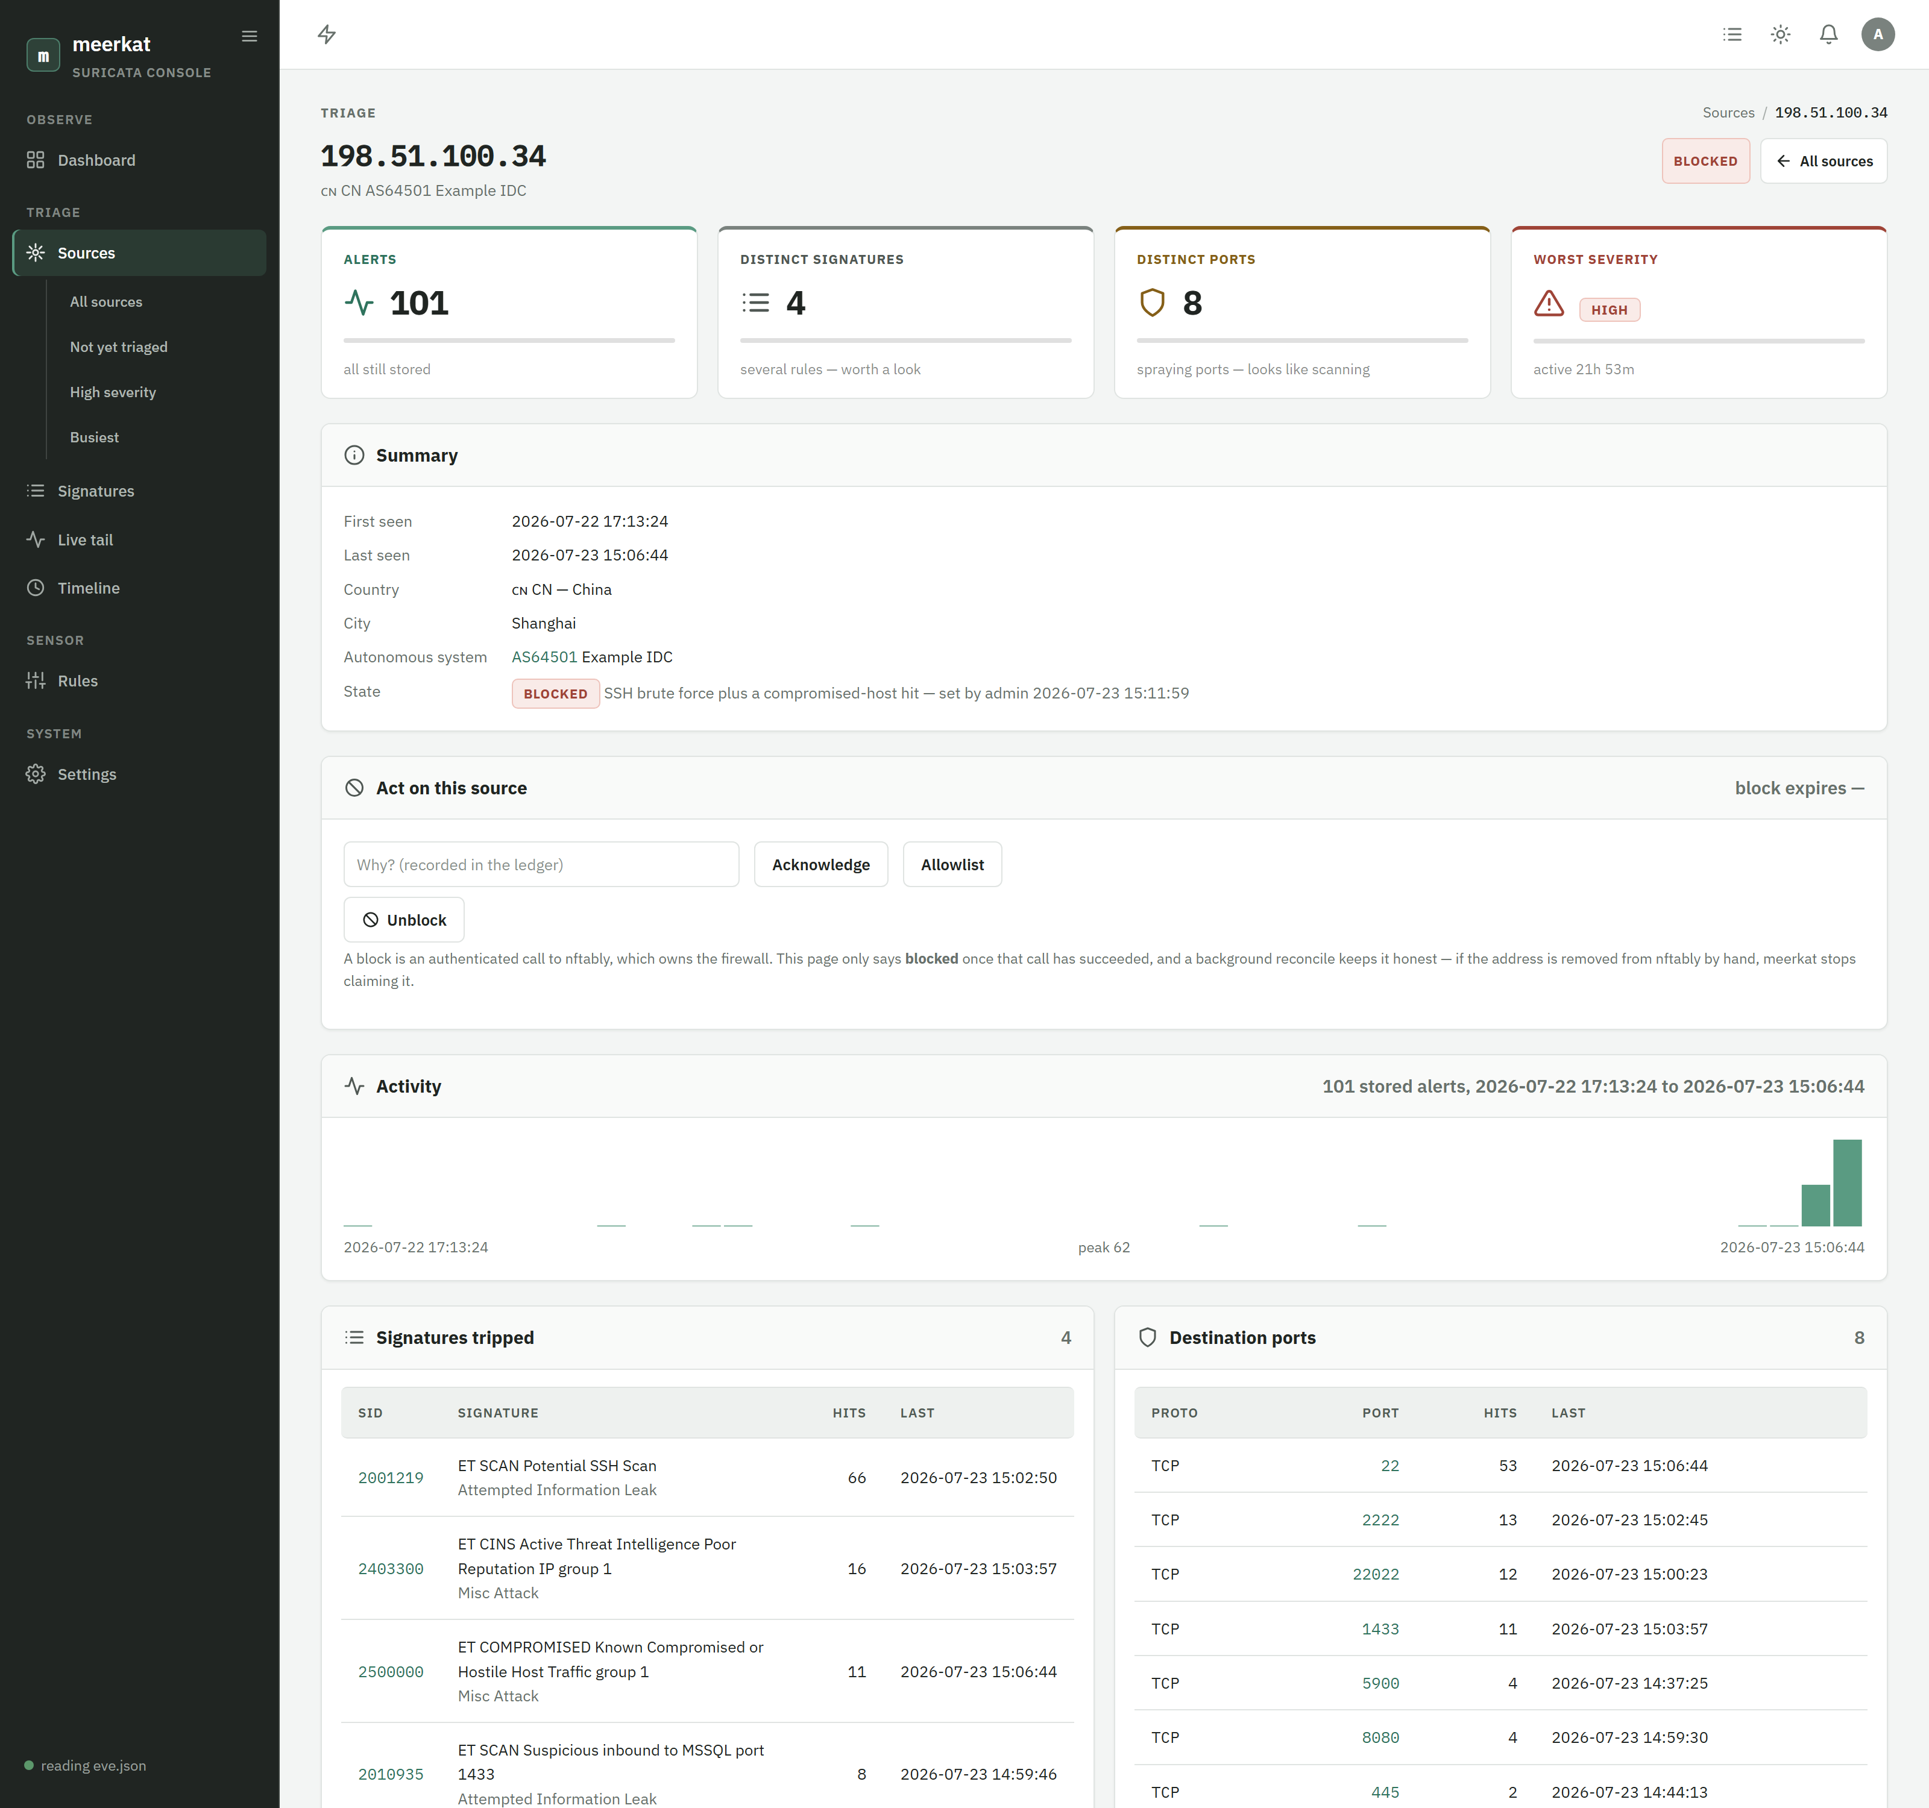
Task: Open signature SID 2403300
Action: (391, 1568)
